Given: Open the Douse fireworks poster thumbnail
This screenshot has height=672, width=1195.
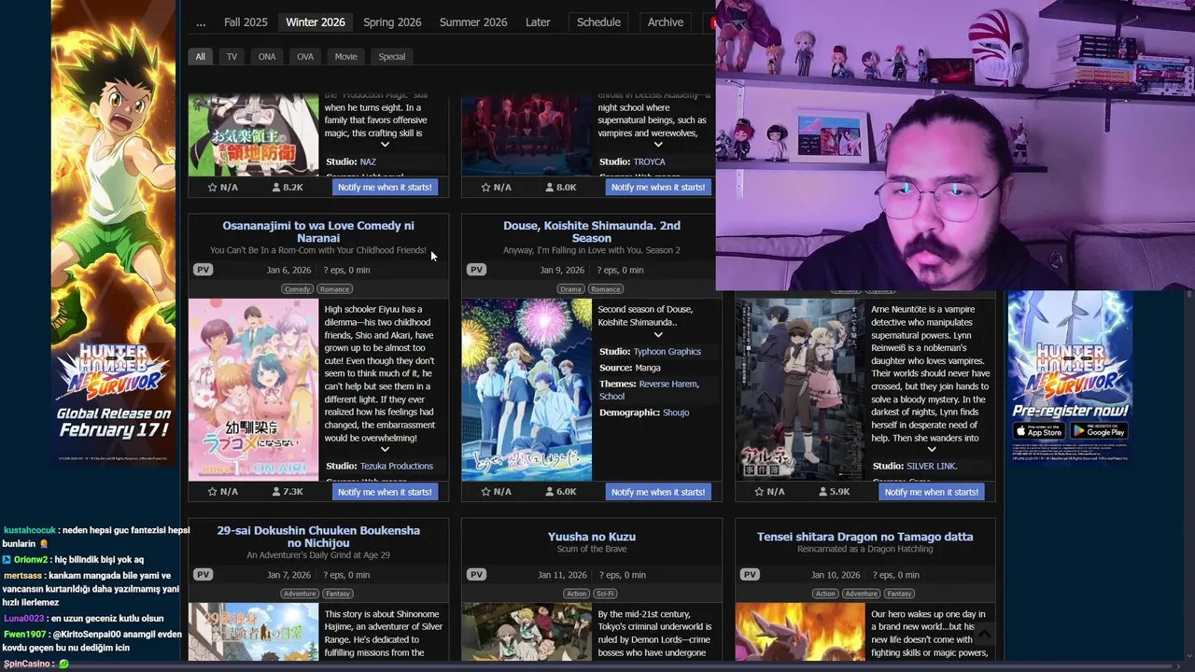Looking at the screenshot, I should pos(527,389).
